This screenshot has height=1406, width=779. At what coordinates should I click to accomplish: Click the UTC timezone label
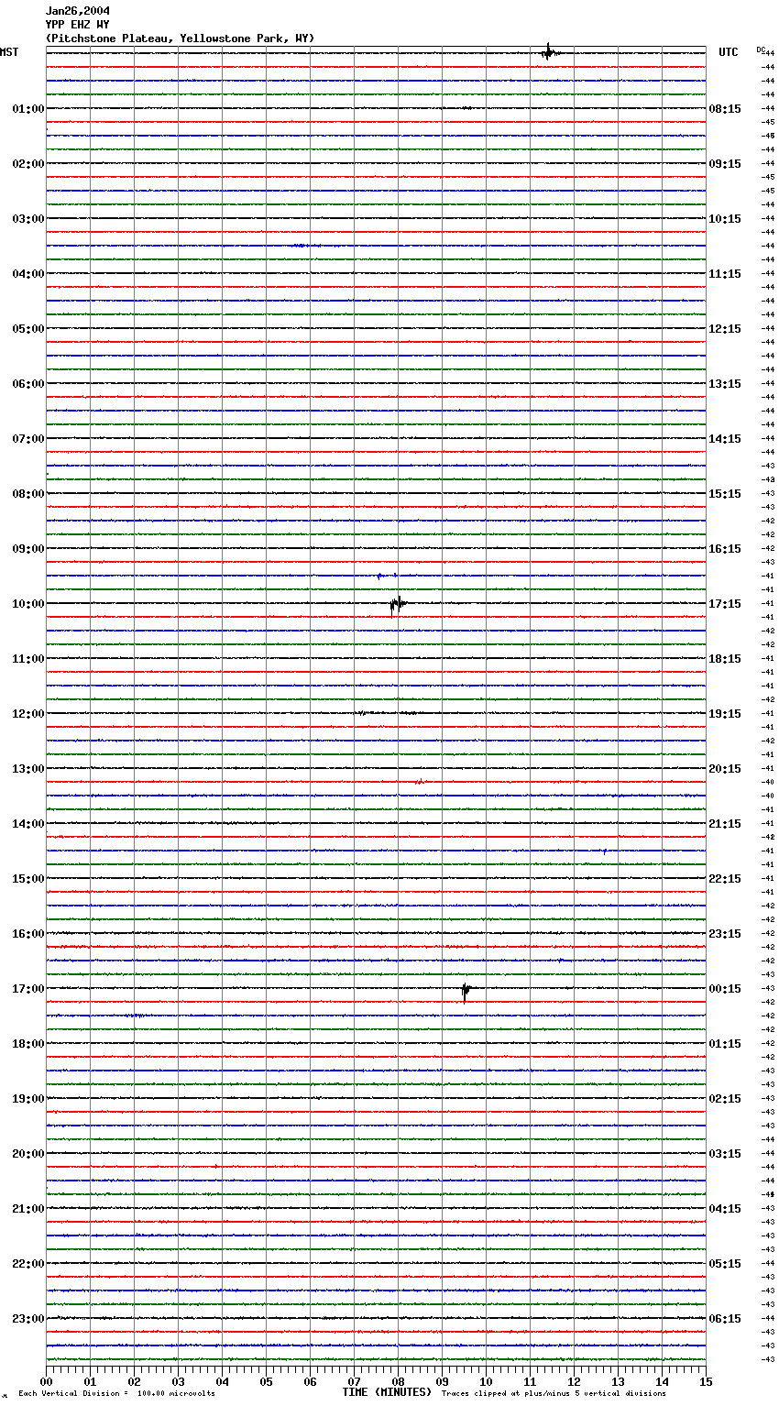tap(729, 52)
